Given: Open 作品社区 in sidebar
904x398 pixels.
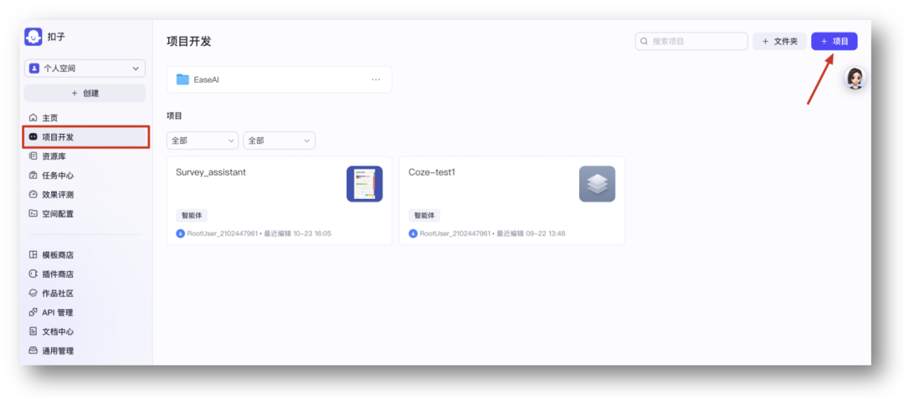Looking at the screenshot, I should [85, 293].
